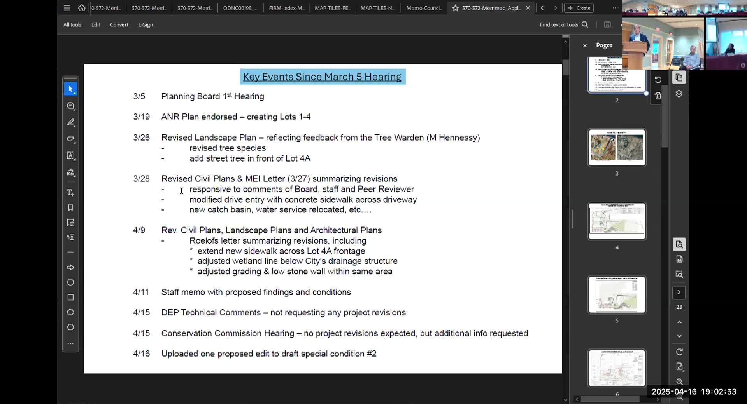Click the undo rotate page icon
The height and width of the screenshot is (404, 747).
[658, 80]
